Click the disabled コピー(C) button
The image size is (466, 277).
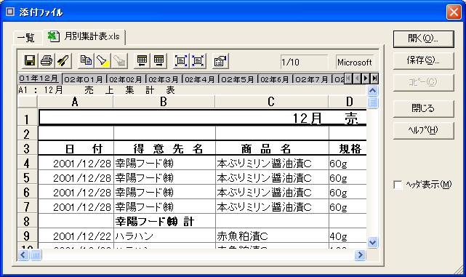coord(423,82)
